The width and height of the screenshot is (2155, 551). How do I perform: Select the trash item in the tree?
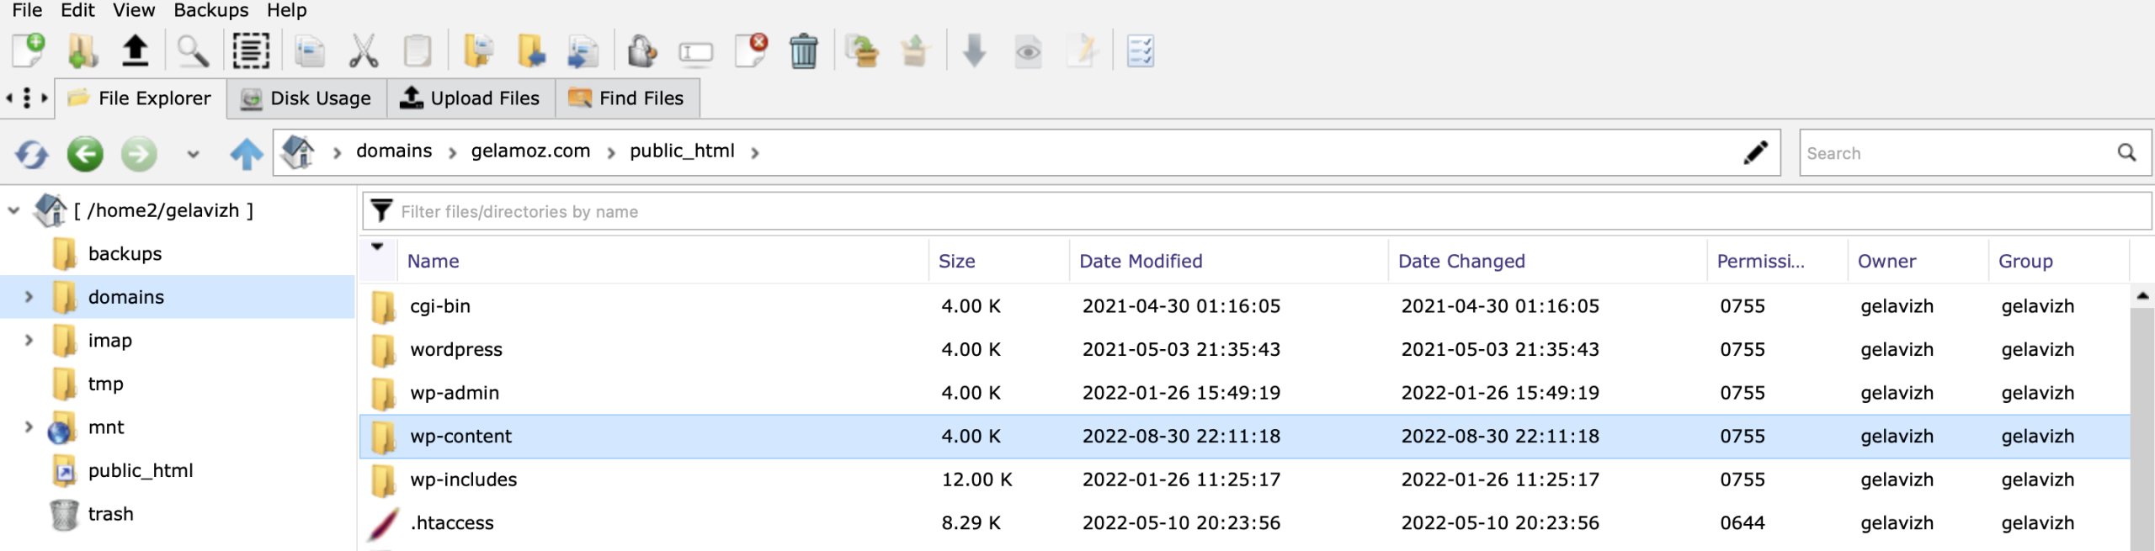pyautogui.click(x=110, y=513)
